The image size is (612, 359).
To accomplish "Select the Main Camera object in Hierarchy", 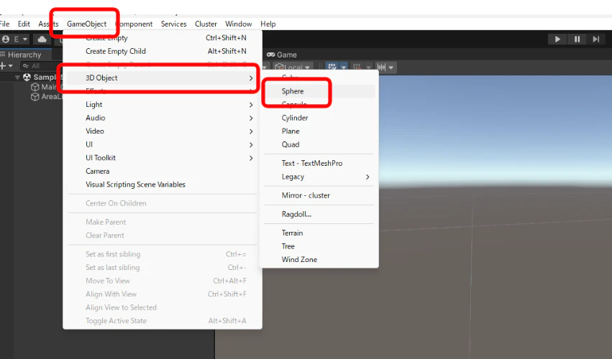I will click(46, 87).
